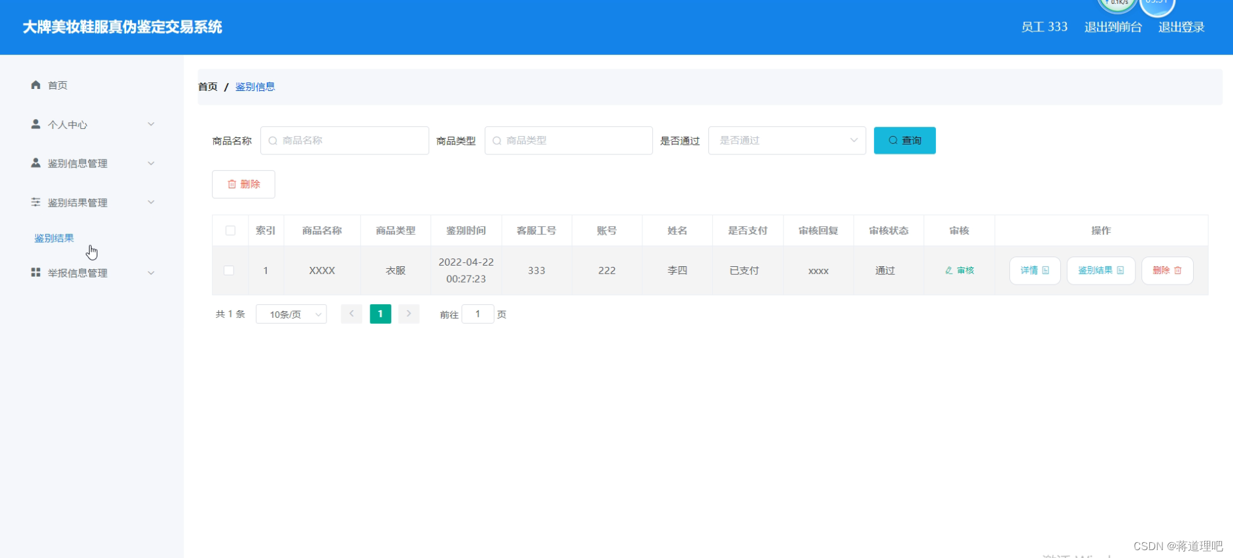Click the 衣服 product type cell

point(396,270)
